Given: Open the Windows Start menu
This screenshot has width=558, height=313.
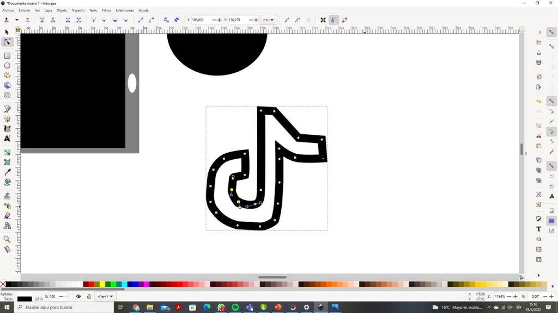Looking at the screenshot, I should pyautogui.click(x=7, y=308).
